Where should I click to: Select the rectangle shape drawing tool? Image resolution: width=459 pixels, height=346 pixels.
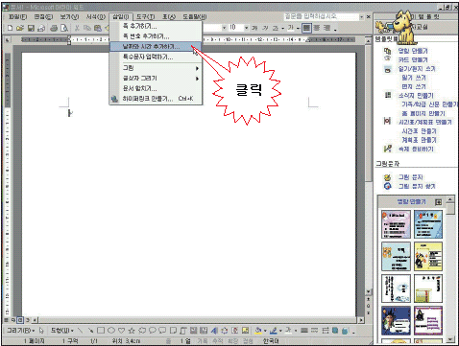pyautogui.click(x=101, y=331)
